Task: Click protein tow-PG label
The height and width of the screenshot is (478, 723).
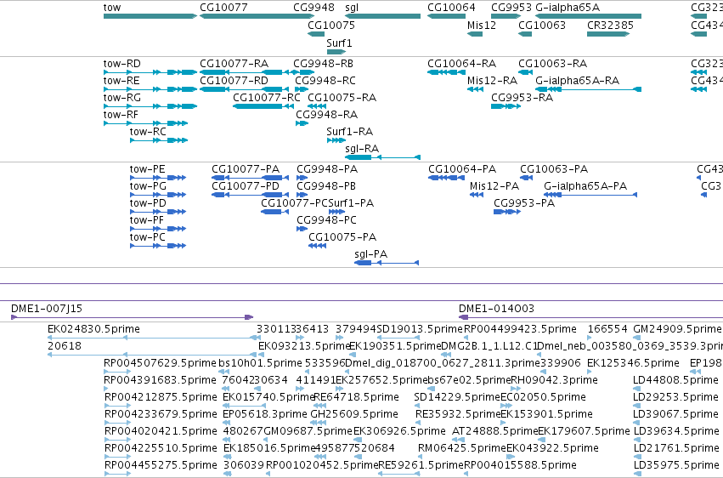Action: (148, 186)
